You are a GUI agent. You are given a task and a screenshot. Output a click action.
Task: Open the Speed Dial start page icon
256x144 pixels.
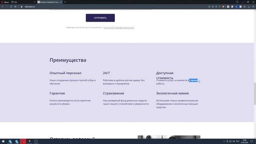point(15,7)
